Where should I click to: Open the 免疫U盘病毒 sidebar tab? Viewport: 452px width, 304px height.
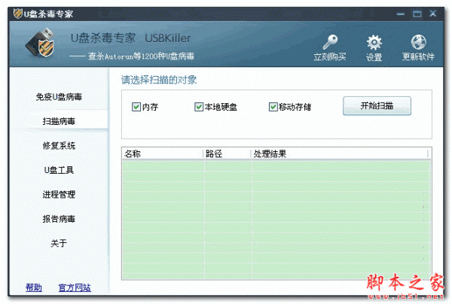[59, 97]
